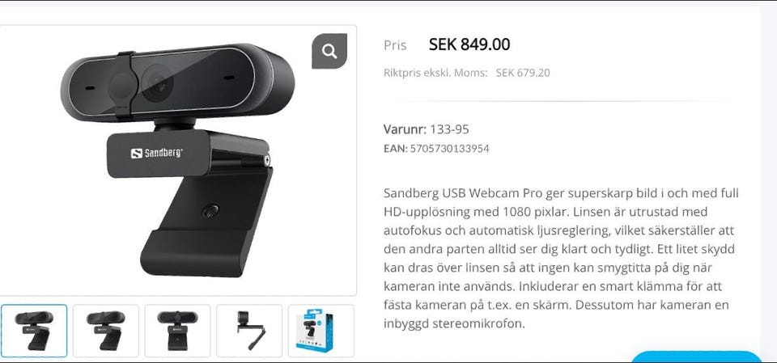Image resolution: width=777 pixels, height=363 pixels.
Task: Select the Varunr 133-95 item number
Action: [x=427, y=129]
